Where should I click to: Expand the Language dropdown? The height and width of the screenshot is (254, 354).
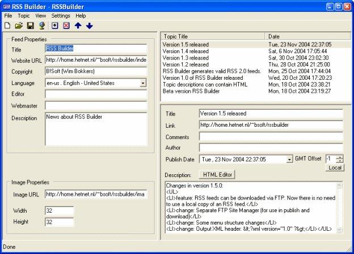pyautogui.click(x=142, y=83)
